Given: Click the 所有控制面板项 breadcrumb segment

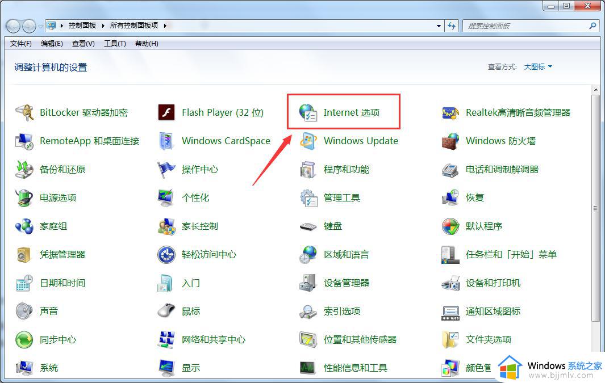Looking at the screenshot, I should pos(134,26).
